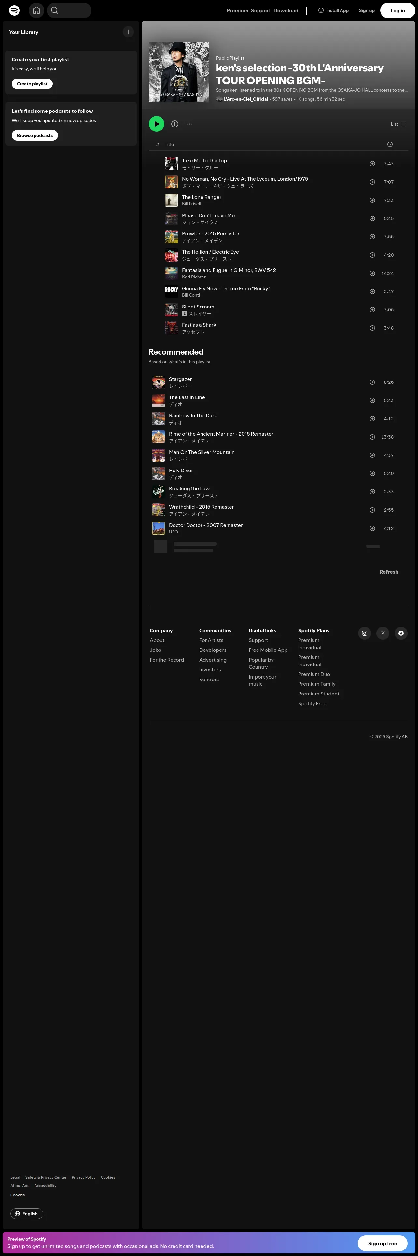Open the Developers footer link
The height and width of the screenshot is (1256, 418).
tap(213, 650)
